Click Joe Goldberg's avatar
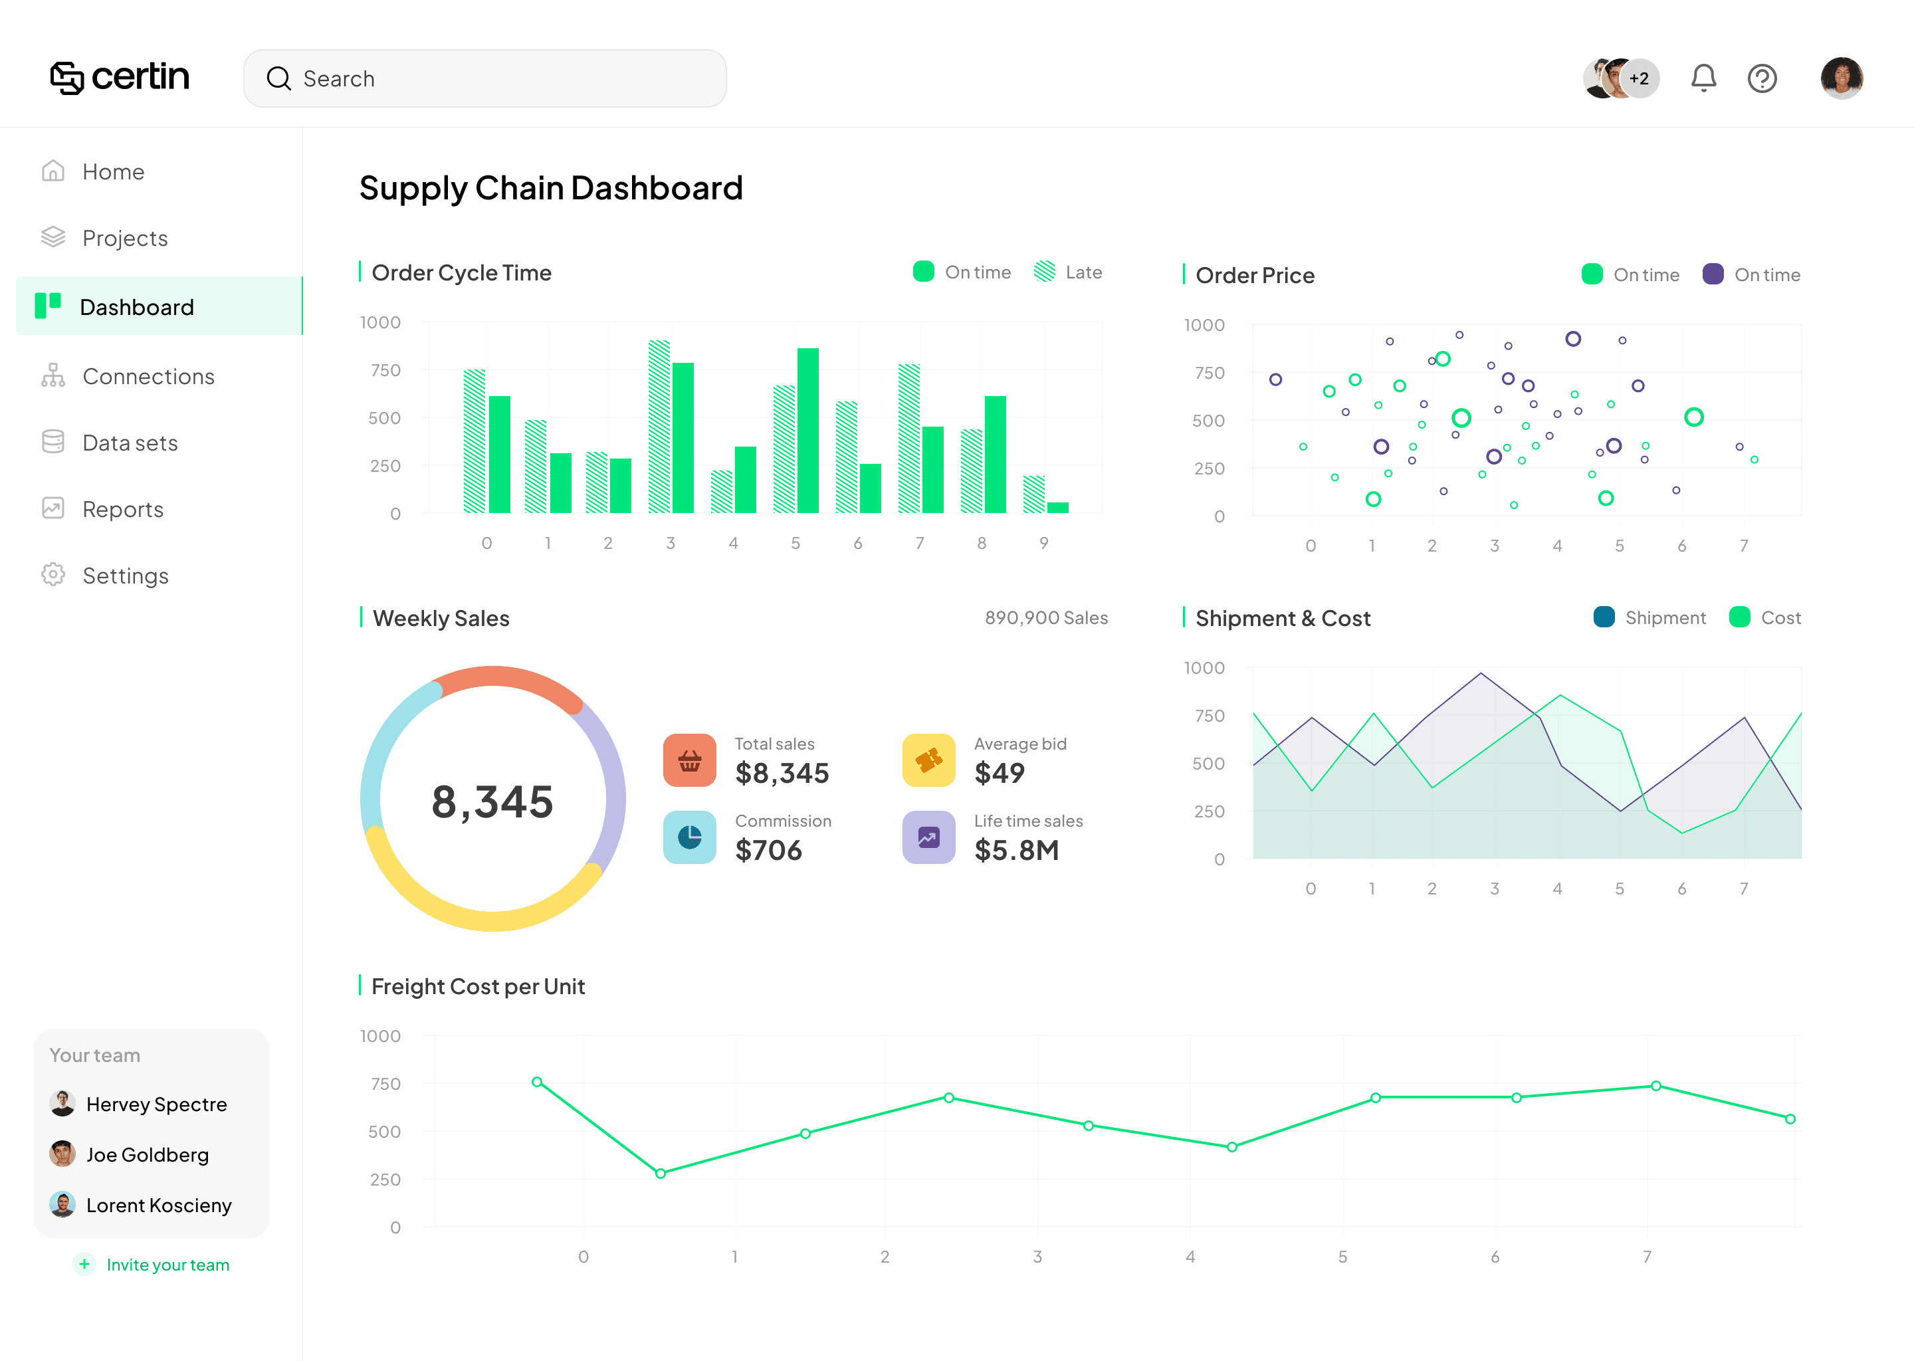 click(62, 1154)
